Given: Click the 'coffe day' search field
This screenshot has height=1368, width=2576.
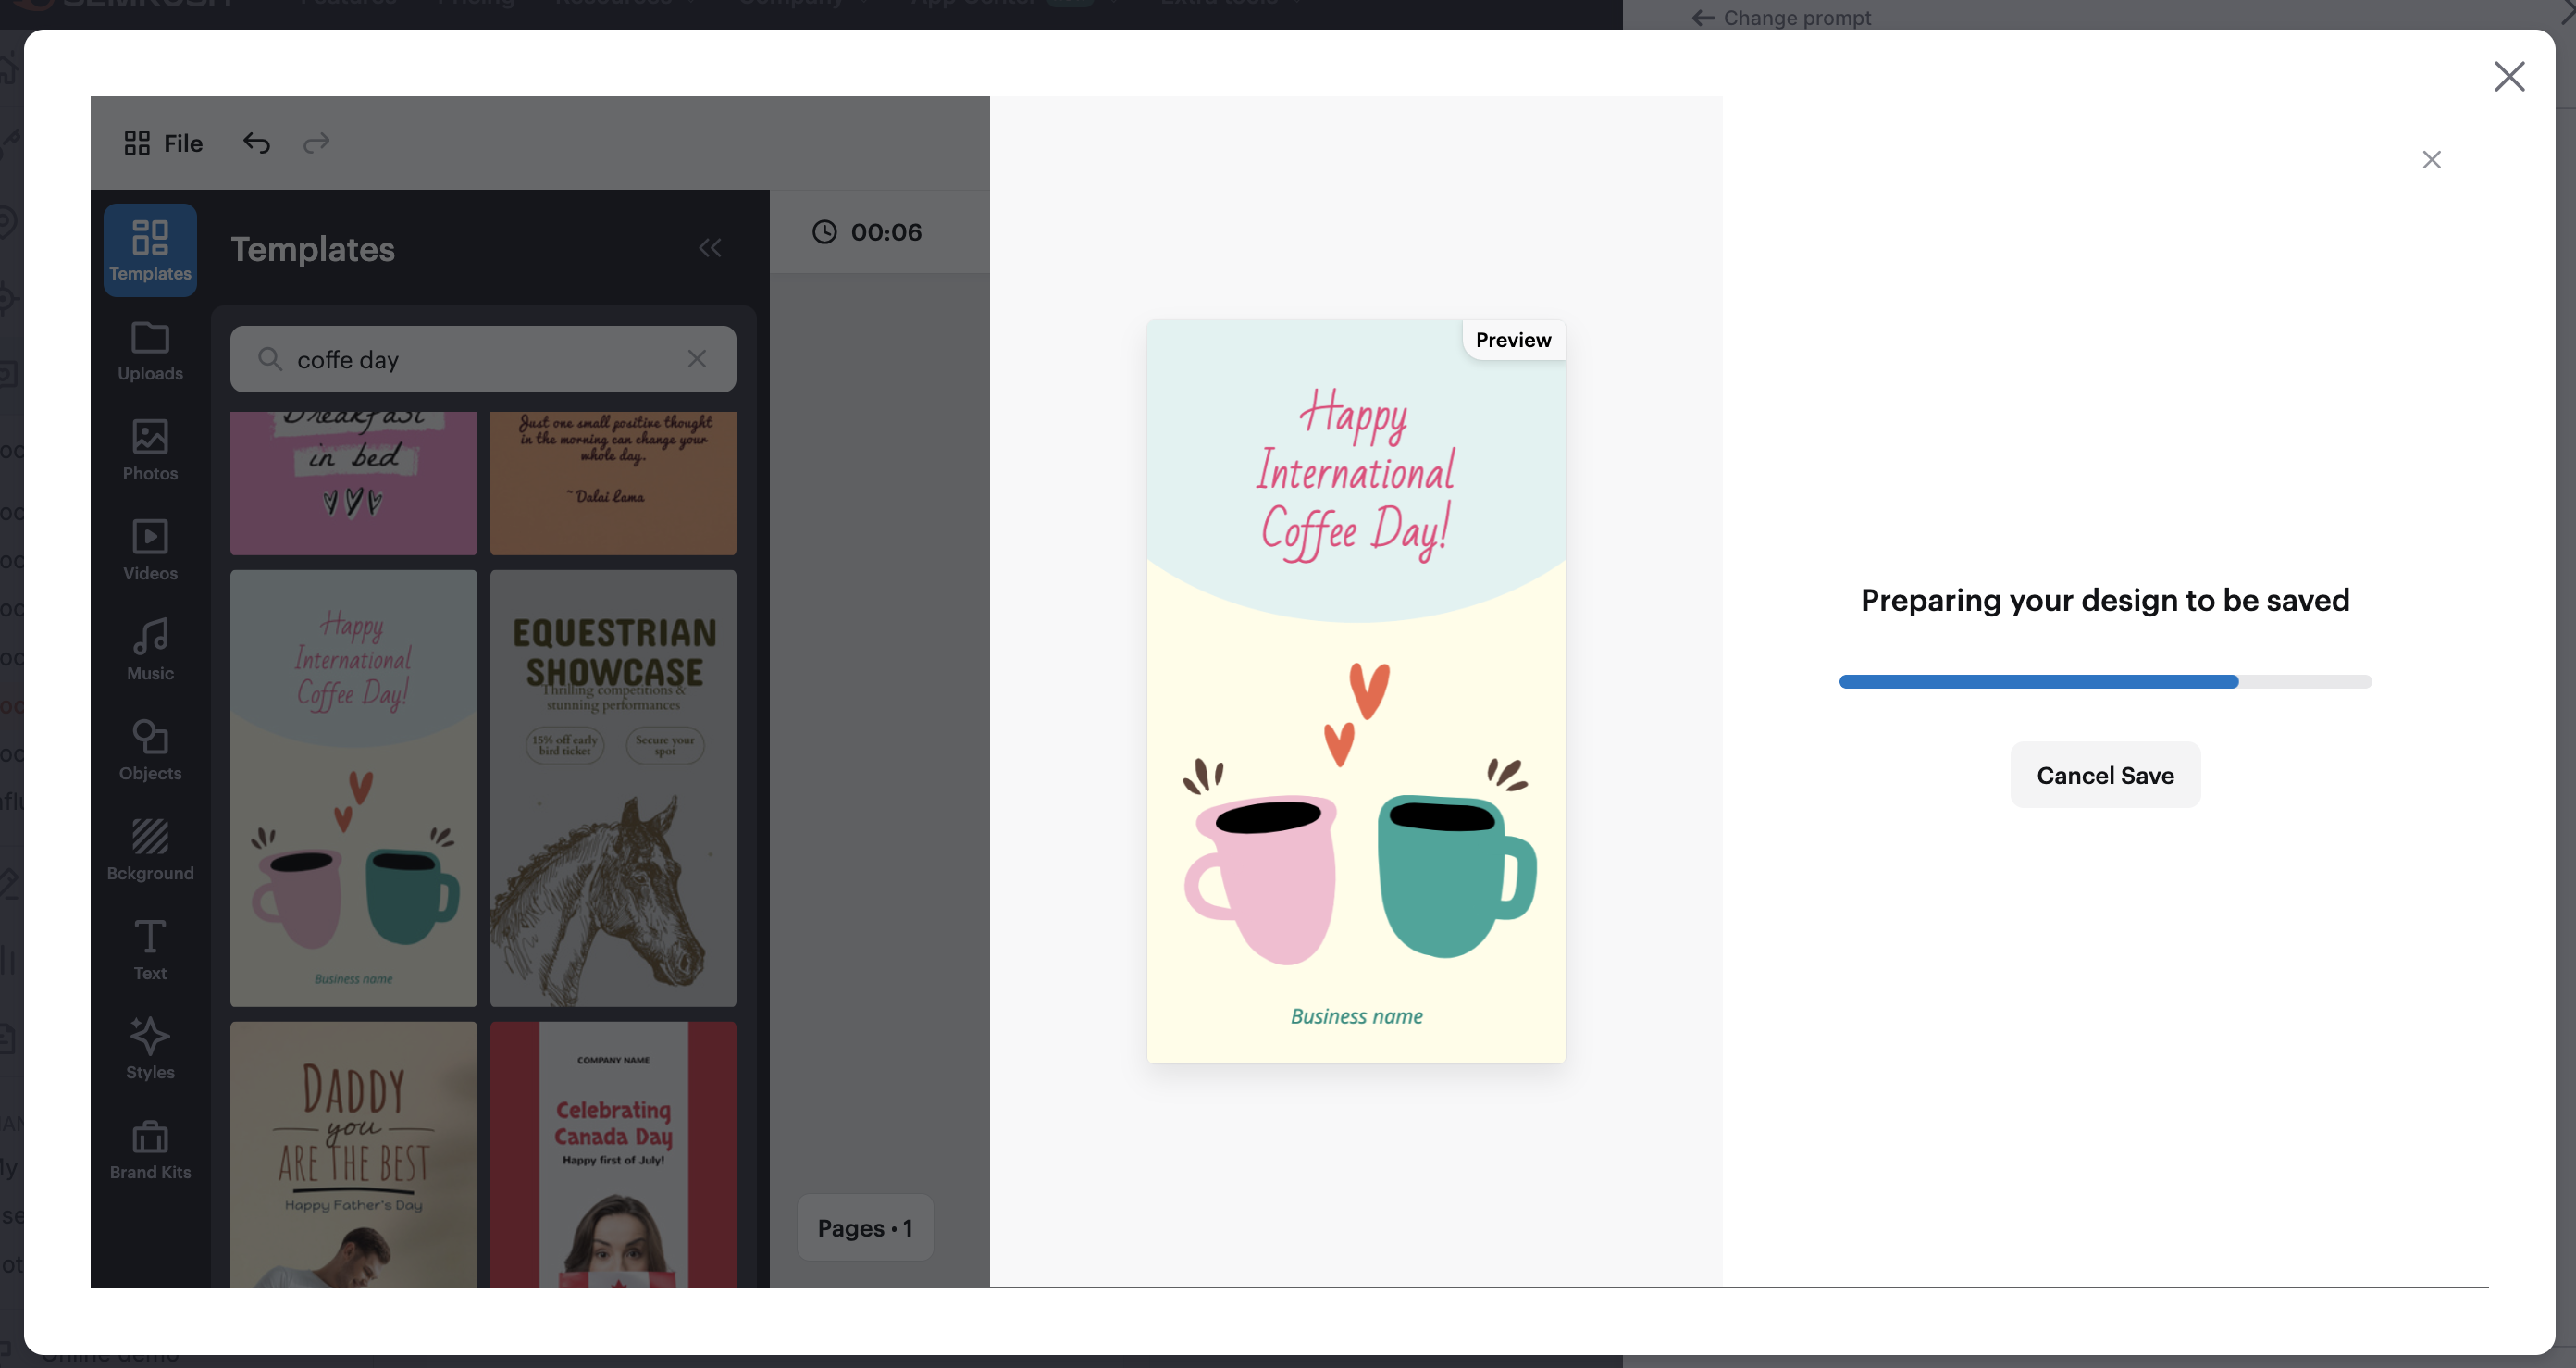Looking at the screenshot, I should [x=483, y=359].
